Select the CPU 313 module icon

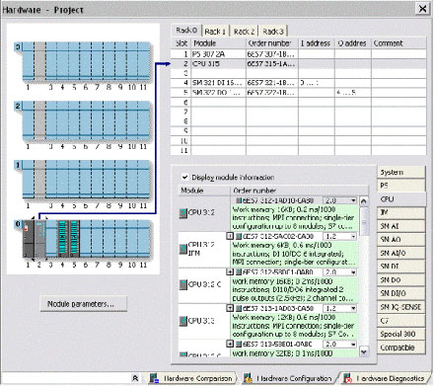tap(183, 321)
